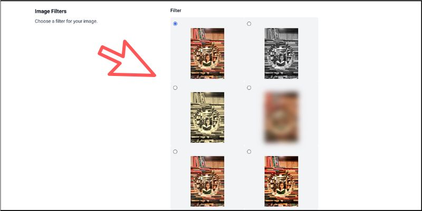
Task: Click the red arrow's rectangular tail end
Action: pyautogui.click(x=102, y=51)
